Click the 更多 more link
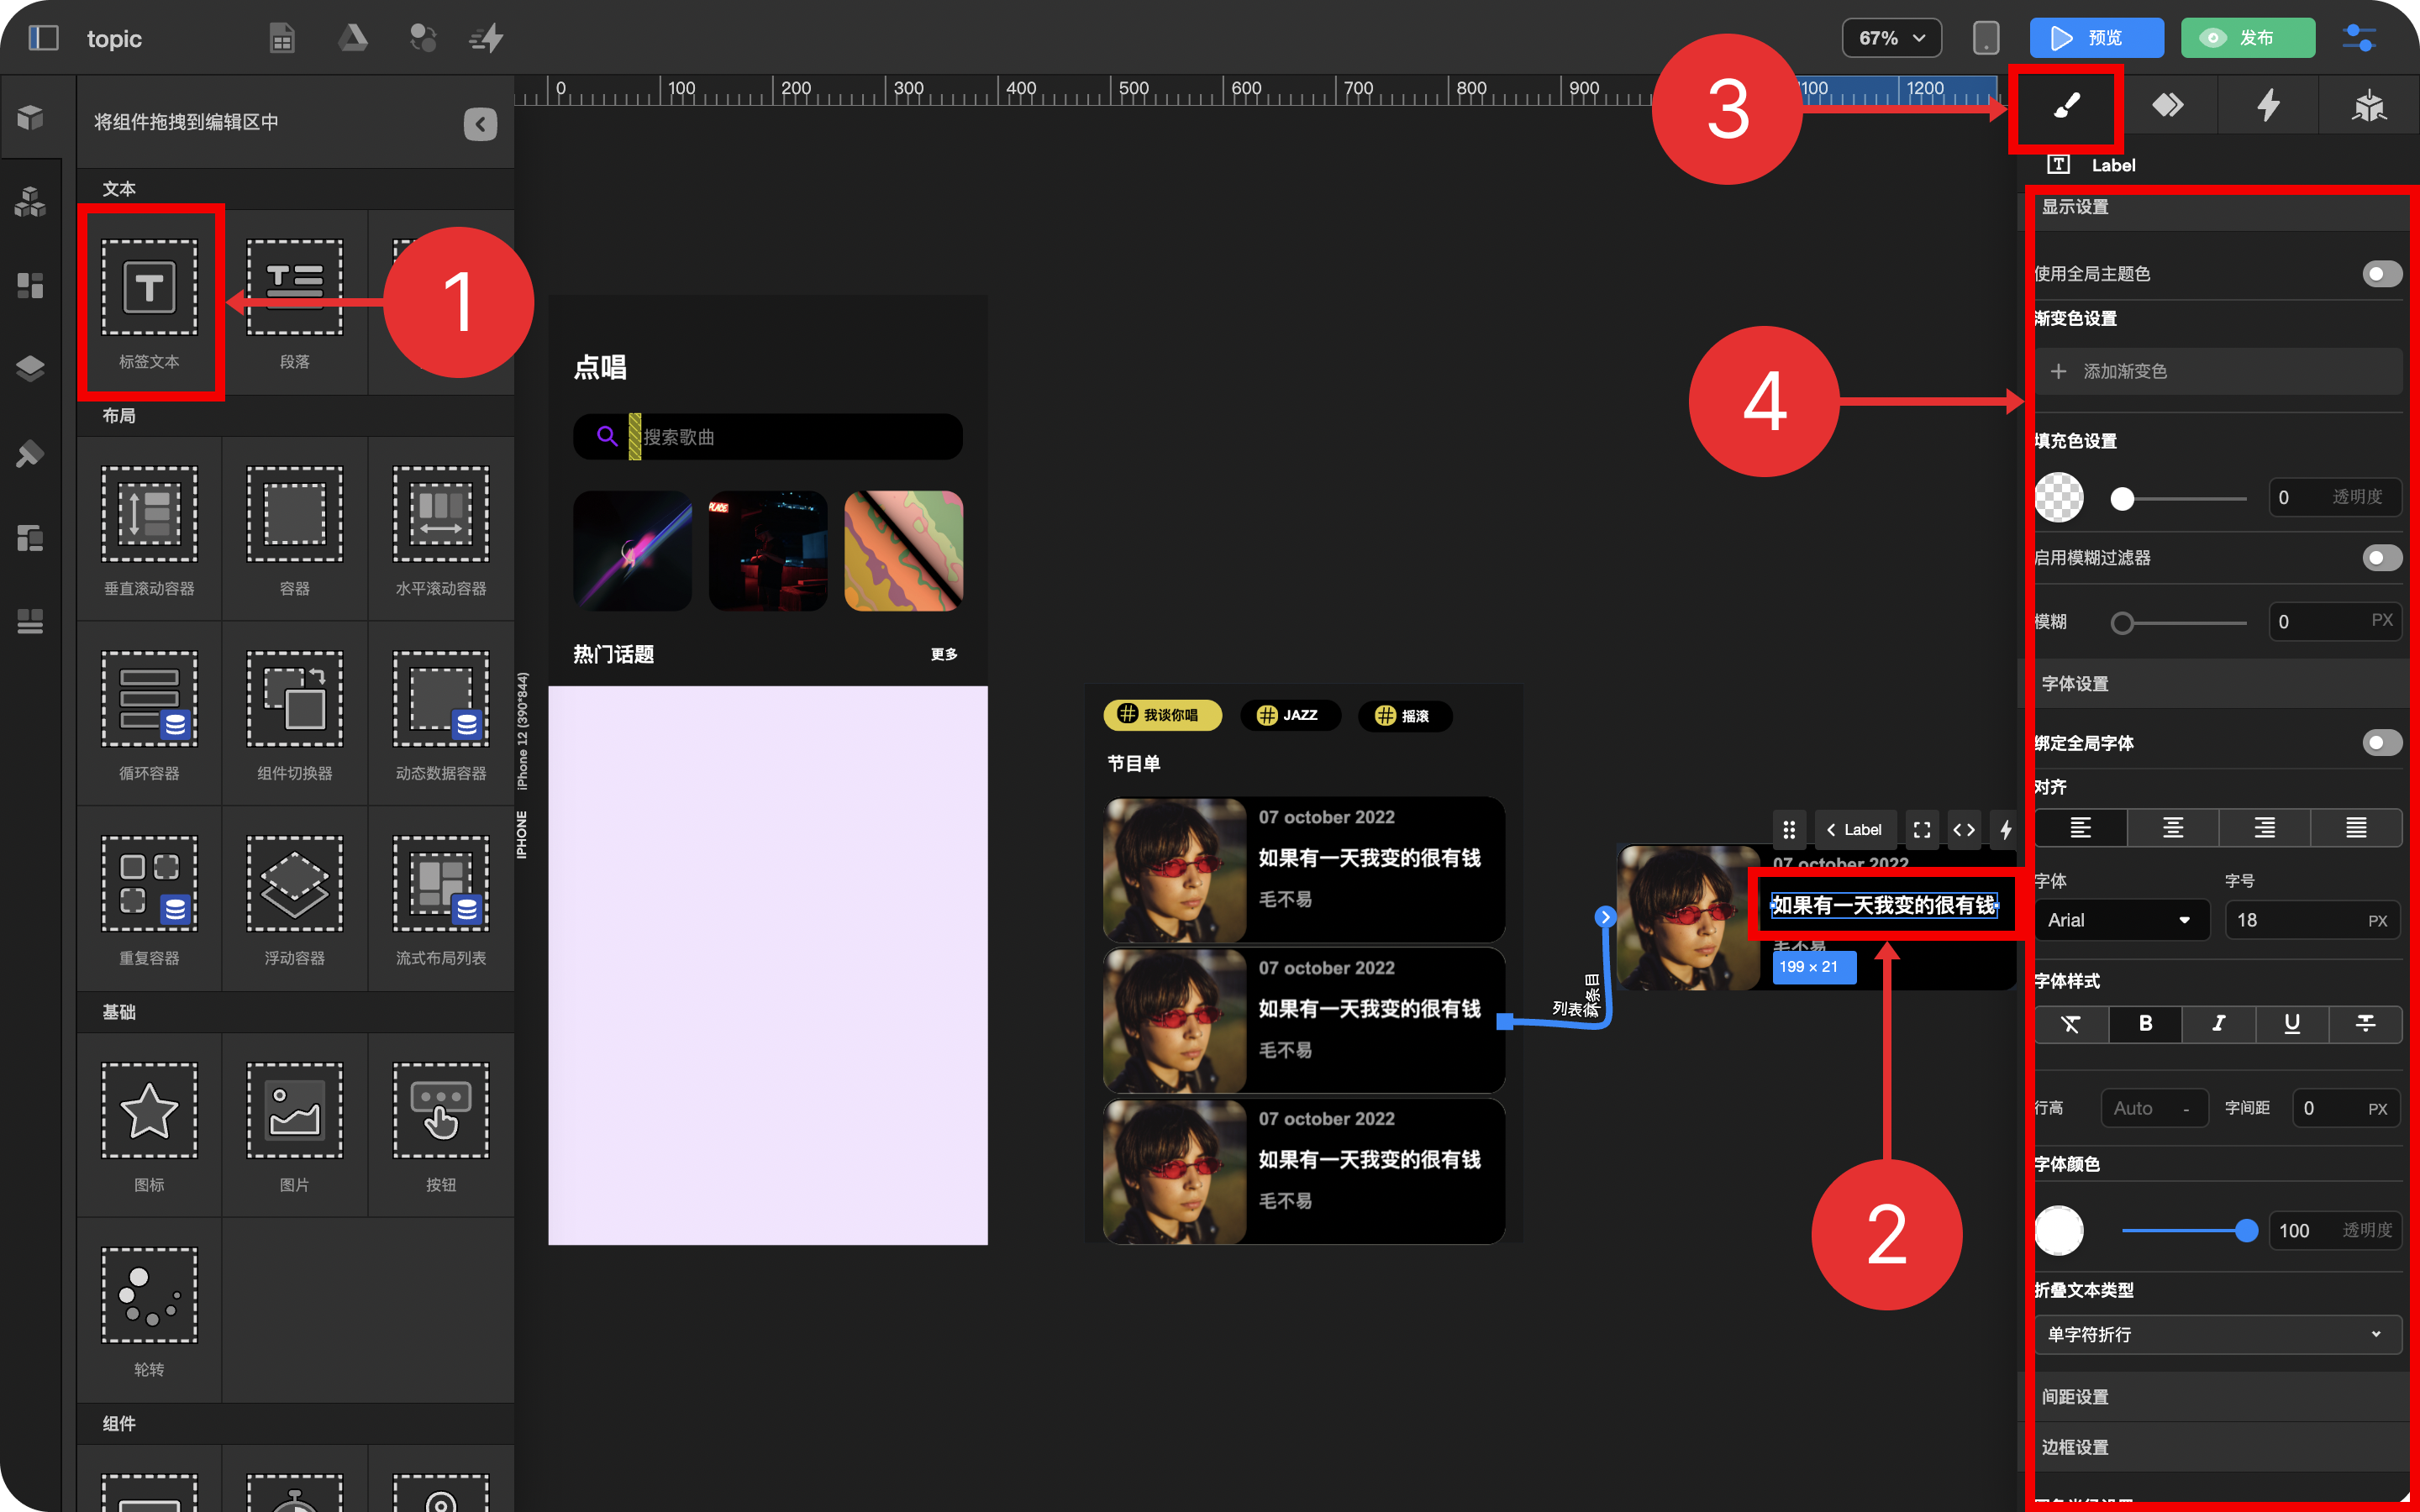The height and width of the screenshot is (1512, 2420). coord(943,654)
